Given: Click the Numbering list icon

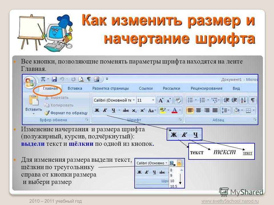Looking at the screenshot, I should tap(202, 100).
